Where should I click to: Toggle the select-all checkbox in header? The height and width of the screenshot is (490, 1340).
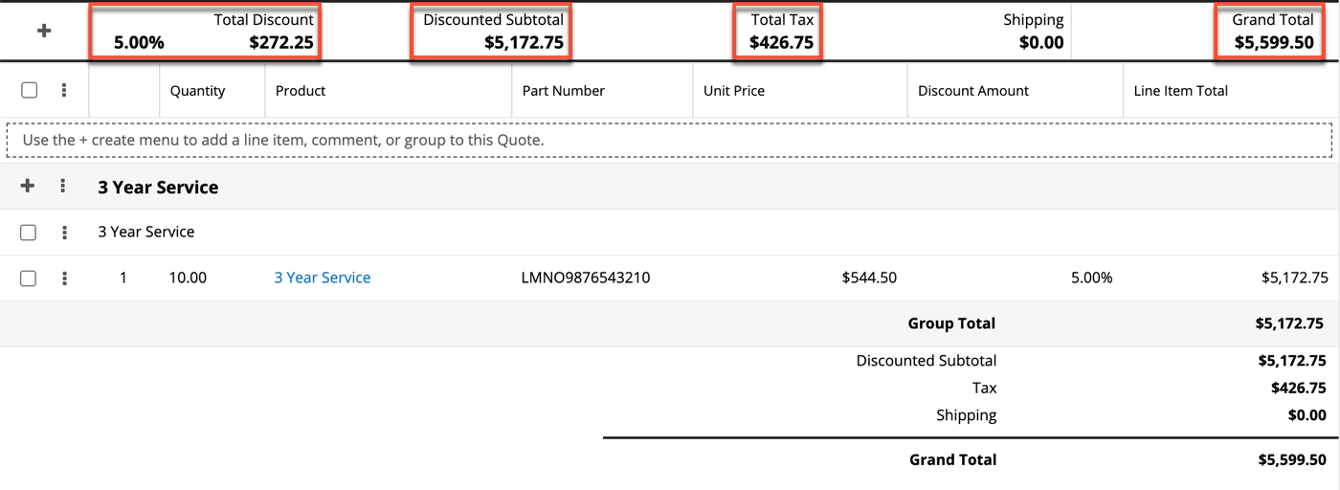30,90
